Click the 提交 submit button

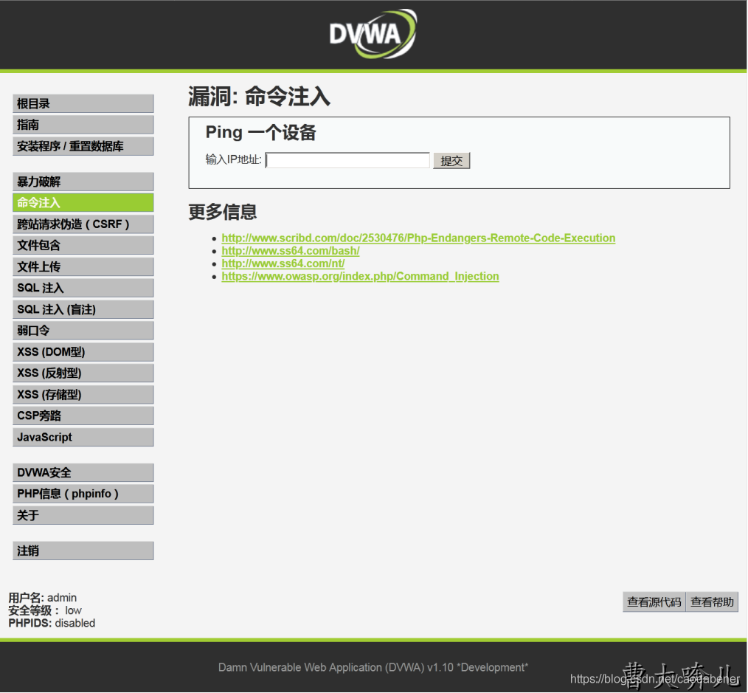[451, 161]
